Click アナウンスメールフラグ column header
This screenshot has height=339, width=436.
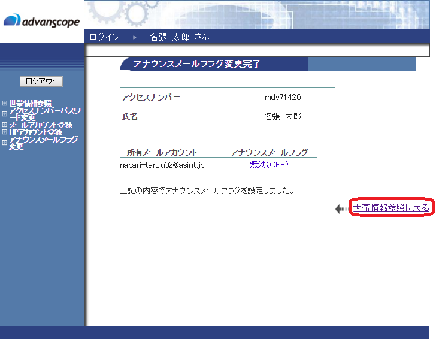[x=269, y=152]
